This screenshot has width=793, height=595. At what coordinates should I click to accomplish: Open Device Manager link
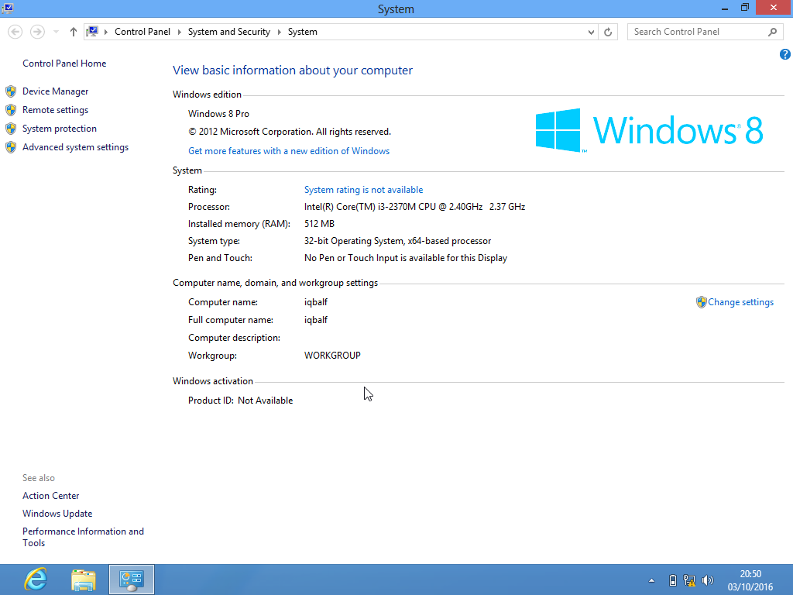point(55,91)
